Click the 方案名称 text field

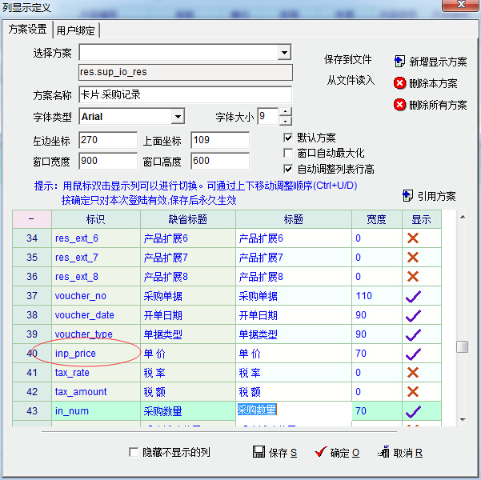[184, 94]
